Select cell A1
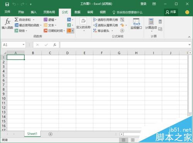Screen dimensions: 193x143 click(x=15, y=57)
